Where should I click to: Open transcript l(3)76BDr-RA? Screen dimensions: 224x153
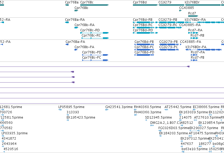[x=195, y=20]
